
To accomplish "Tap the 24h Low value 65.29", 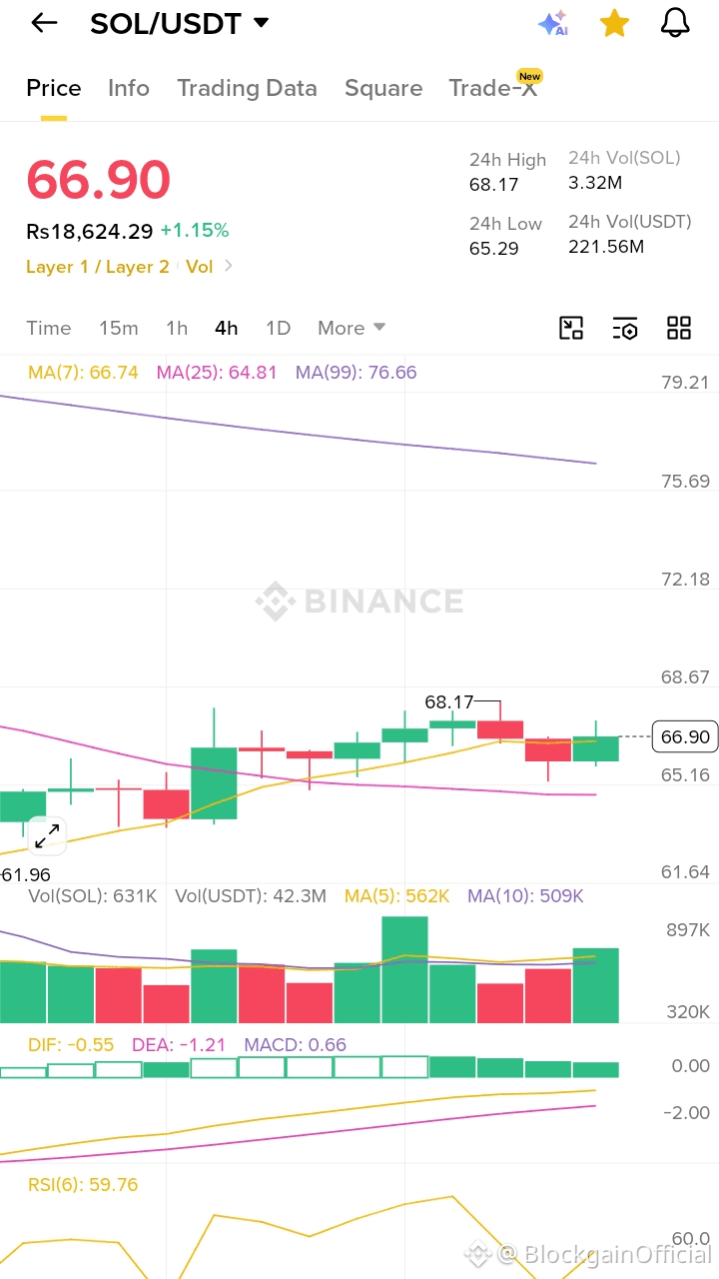I will coord(494,248).
